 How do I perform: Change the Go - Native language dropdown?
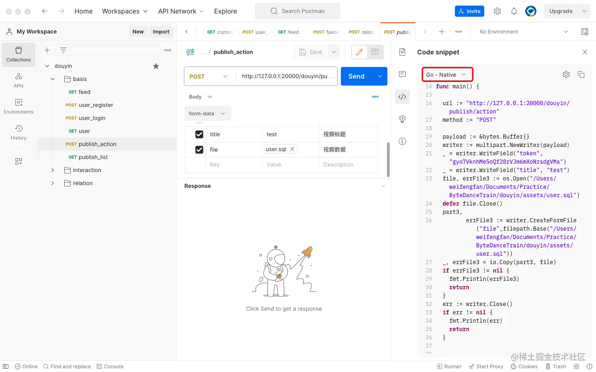pos(447,74)
